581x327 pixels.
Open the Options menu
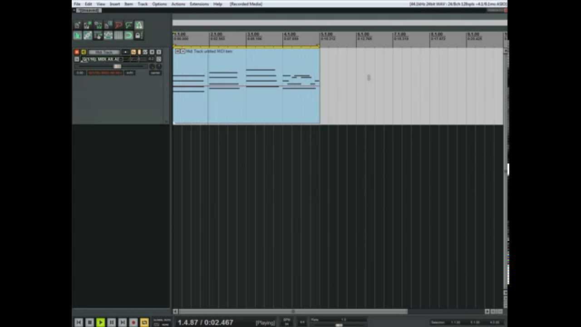click(x=159, y=4)
